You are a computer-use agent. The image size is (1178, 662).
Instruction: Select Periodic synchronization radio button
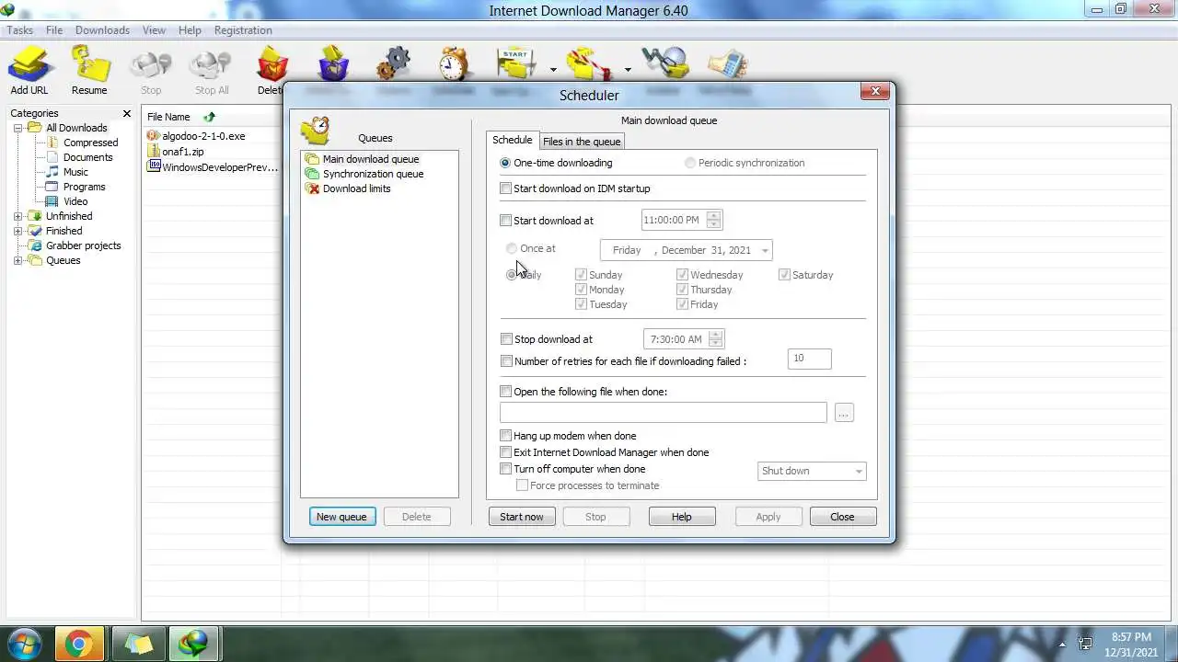pyautogui.click(x=690, y=163)
